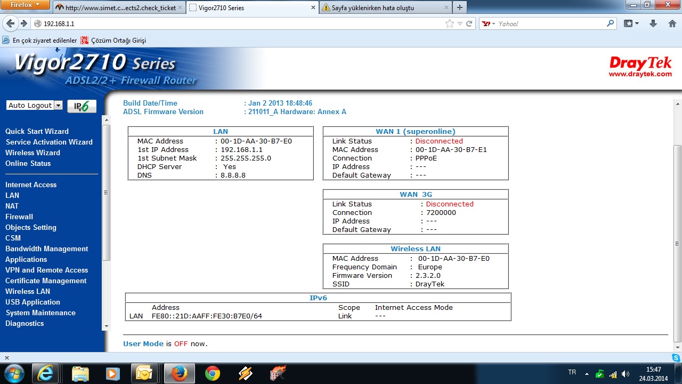Open VPN and Remote Access menu
The height and width of the screenshot is (384, 682).
pos(46,270)
